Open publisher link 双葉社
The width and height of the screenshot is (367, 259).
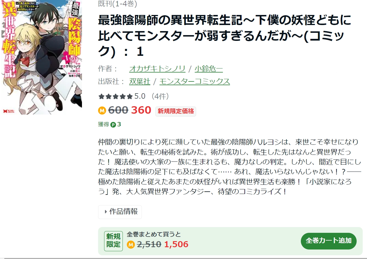click(x=140, y=81)
